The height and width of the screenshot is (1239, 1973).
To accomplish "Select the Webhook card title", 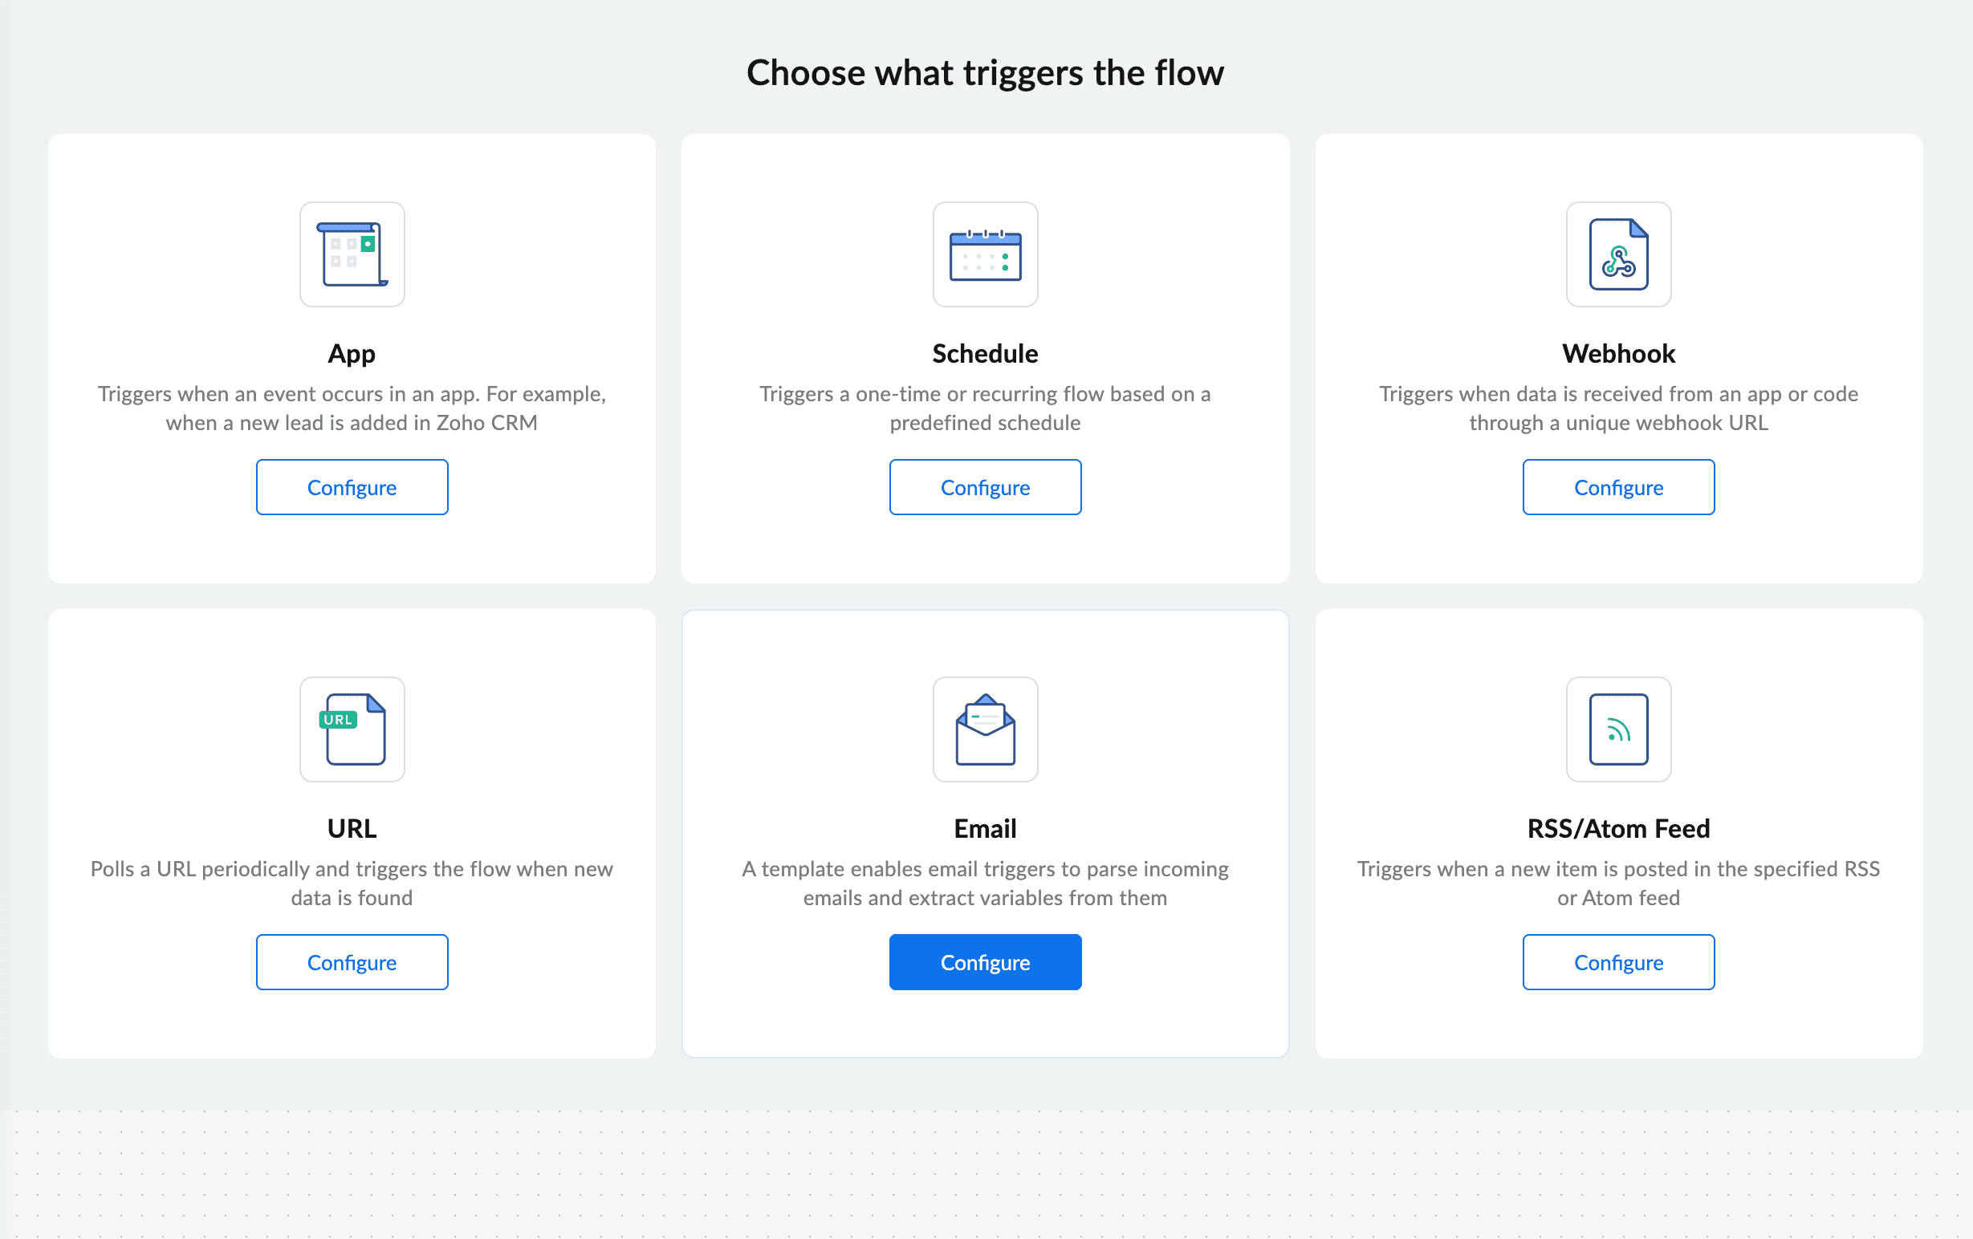I will [x=1618, y=354].
